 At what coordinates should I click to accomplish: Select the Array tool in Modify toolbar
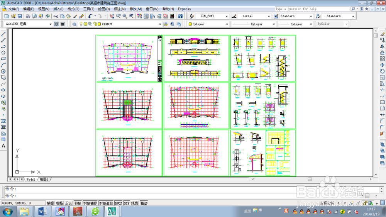(382, 59)
